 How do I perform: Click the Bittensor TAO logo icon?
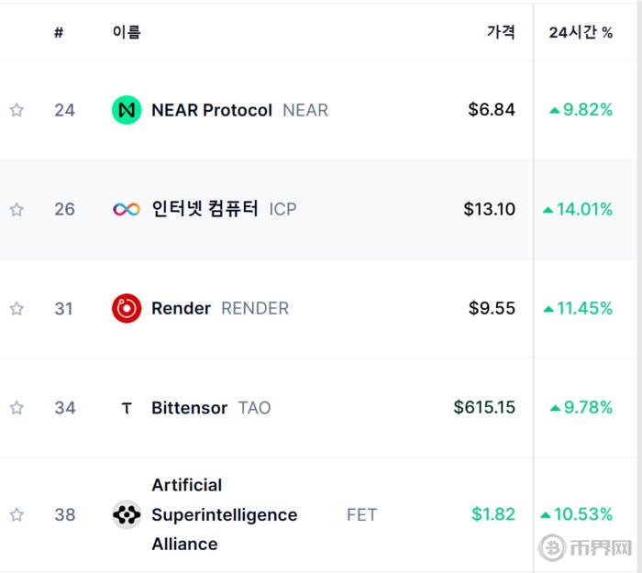point(127,408)
